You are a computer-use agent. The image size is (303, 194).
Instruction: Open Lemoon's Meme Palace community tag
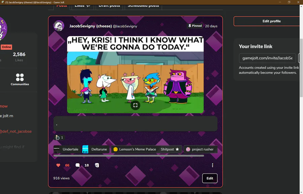(x=135, y=149)
